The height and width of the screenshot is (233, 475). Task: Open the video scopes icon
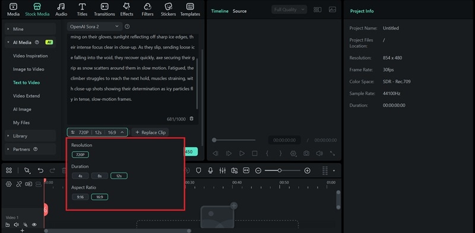click(332, 9)
